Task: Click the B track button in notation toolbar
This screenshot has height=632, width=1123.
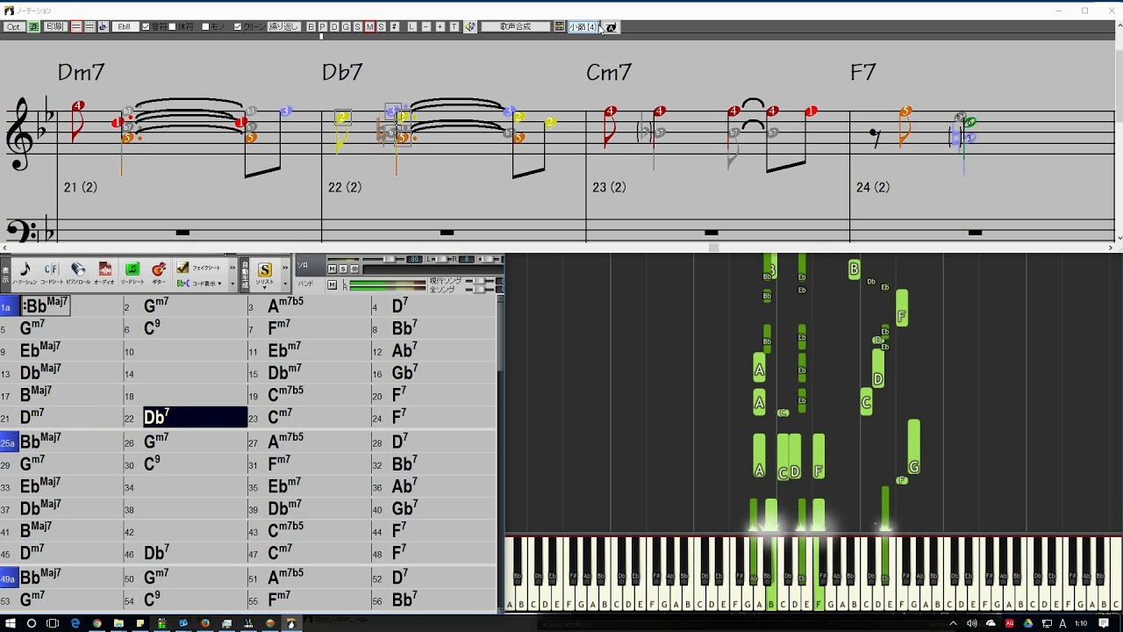Action: tap(311, 27)
